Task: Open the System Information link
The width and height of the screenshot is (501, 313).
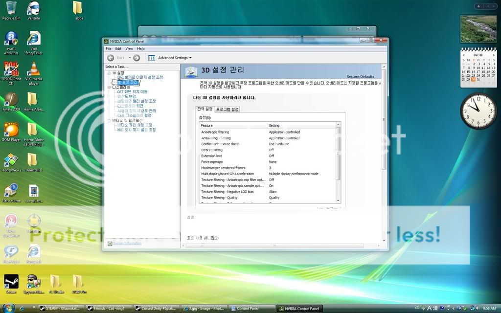Action: 127,244
